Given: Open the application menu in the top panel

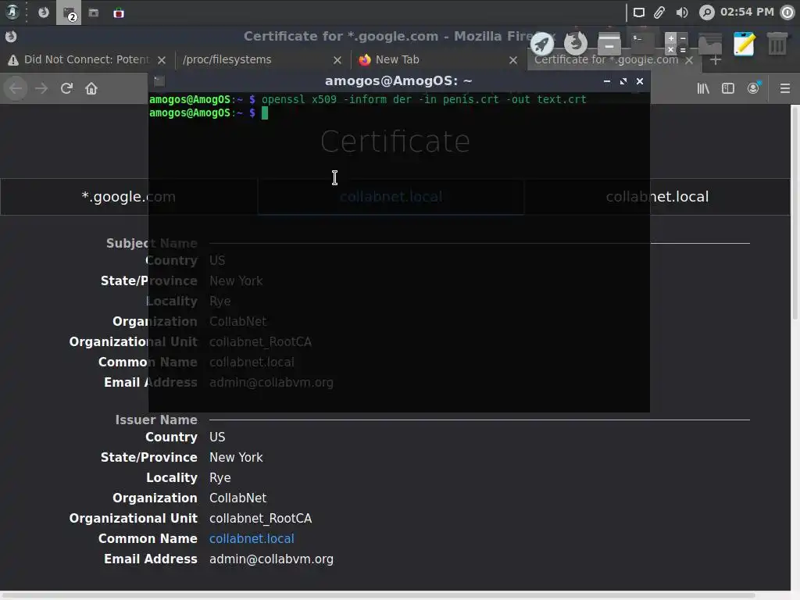Looking at the screenshot, I should point(12,12).
